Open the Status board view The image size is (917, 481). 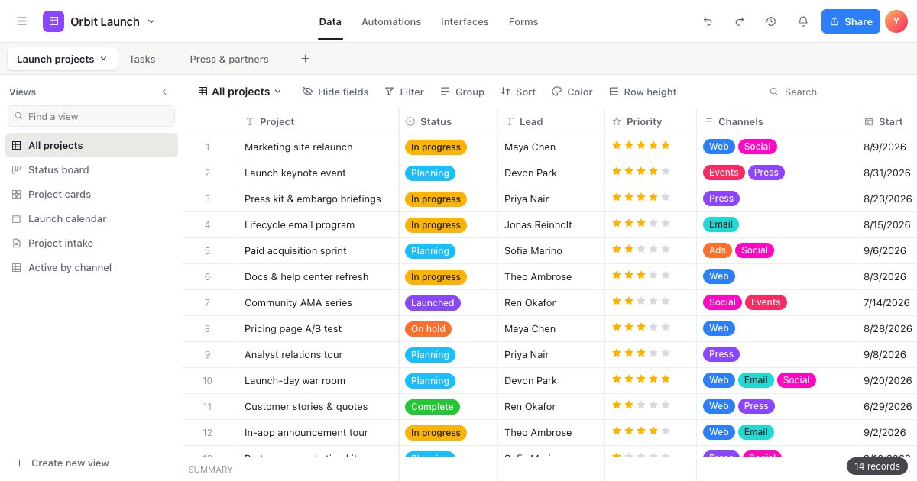click(91, 169)
